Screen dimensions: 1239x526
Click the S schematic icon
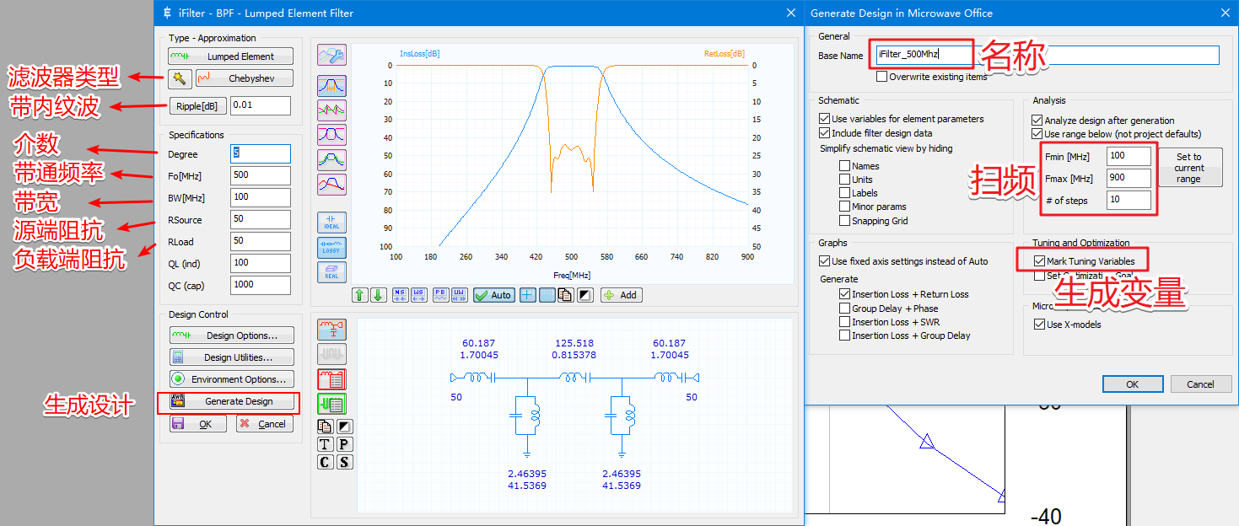(345, 462)
